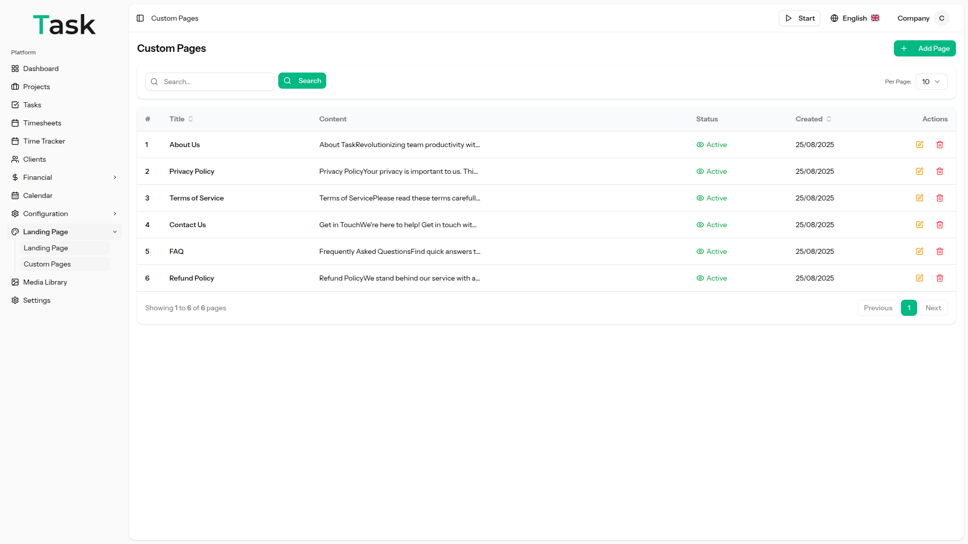Click the Add Page button
The width and height of the screenshot is (968, 544).
[925, 48]
